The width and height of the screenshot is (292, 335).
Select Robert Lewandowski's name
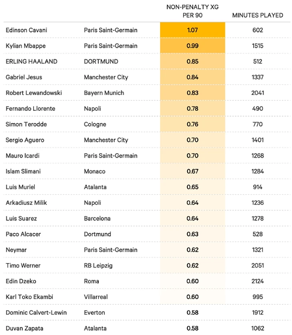point(33,93)
